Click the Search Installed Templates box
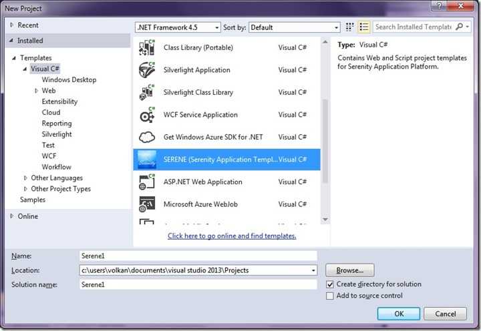The width and height of the screenshot is (481, 331). tap(414, 27)
